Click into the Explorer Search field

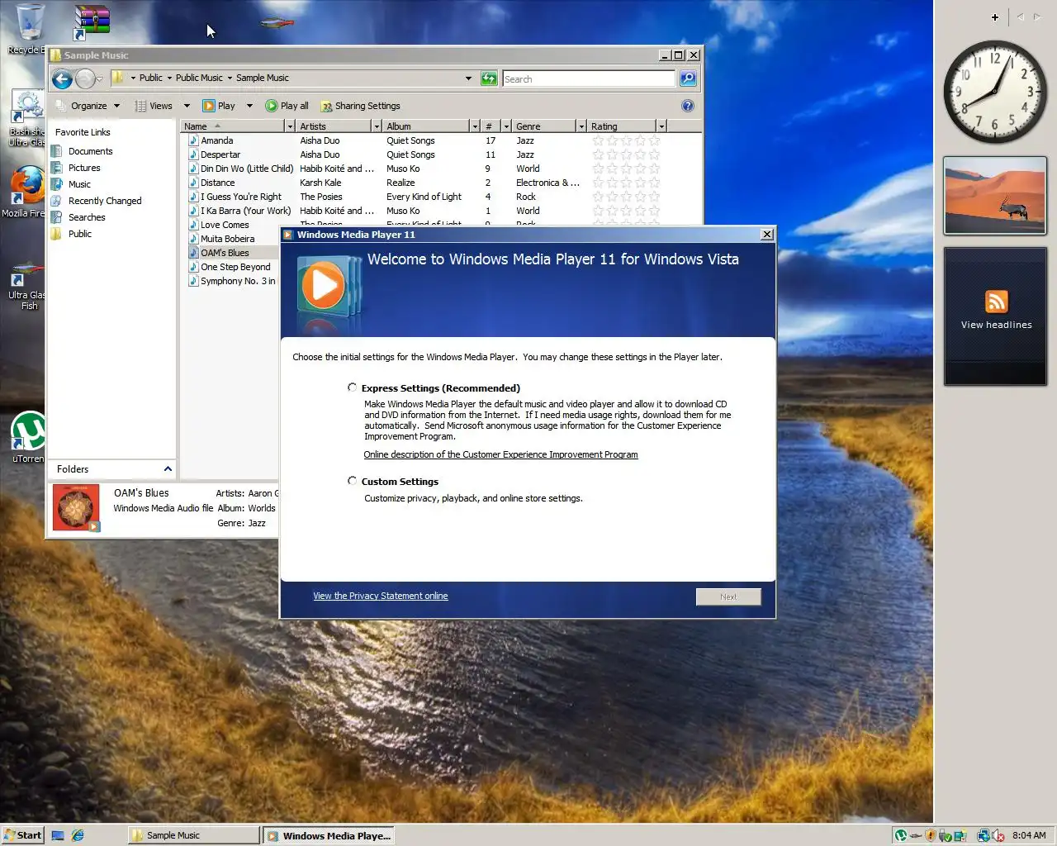[589, 78]
